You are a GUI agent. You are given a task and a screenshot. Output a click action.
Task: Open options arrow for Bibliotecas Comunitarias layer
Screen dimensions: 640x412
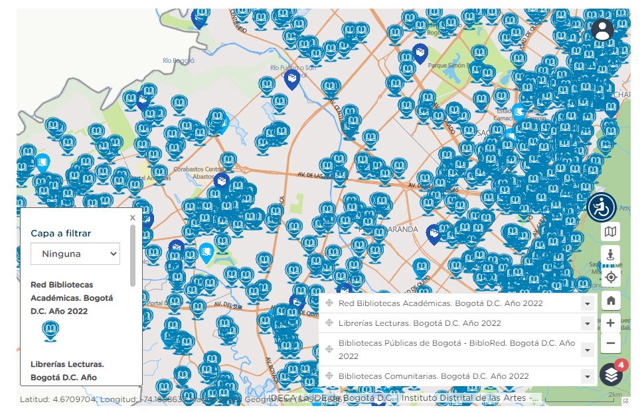coord(587,377)
